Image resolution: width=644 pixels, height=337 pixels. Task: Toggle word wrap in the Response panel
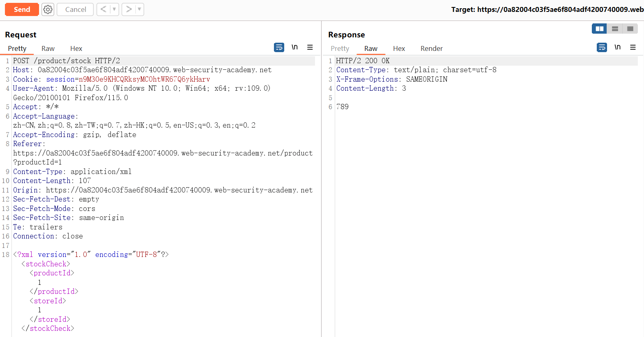602,48
